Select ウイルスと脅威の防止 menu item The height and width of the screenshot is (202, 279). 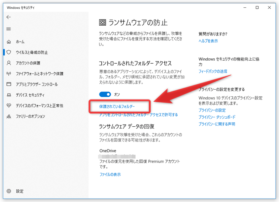coord(32,53)
